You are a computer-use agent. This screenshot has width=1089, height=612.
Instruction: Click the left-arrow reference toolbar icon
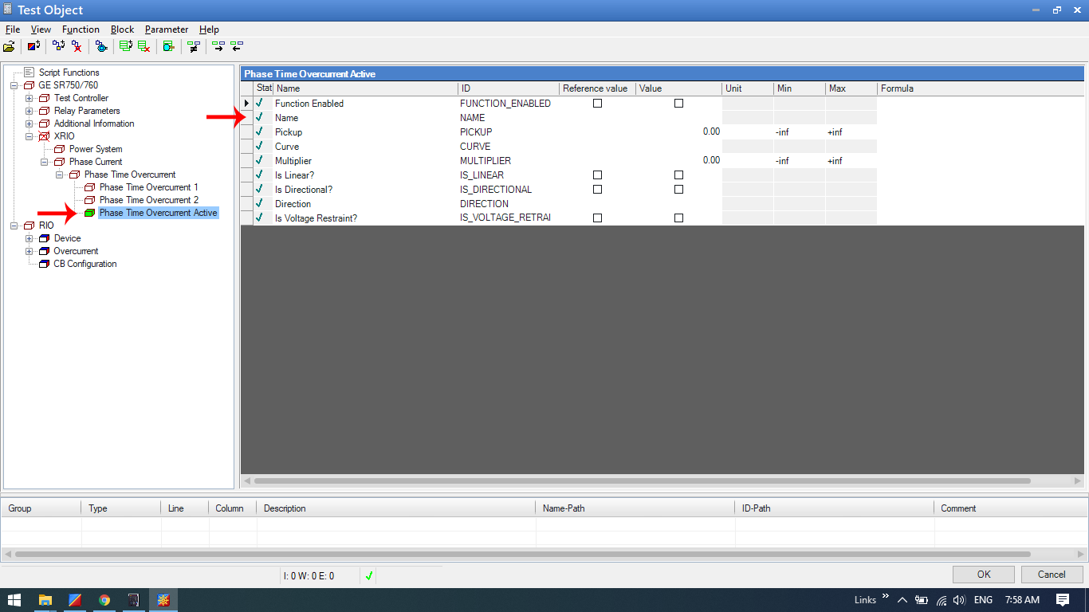(236, 46)
